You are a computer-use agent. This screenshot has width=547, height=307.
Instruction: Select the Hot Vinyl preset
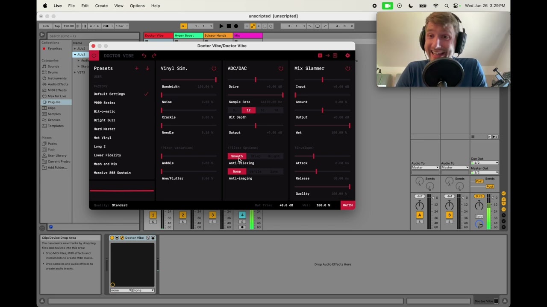coord(103,138)
